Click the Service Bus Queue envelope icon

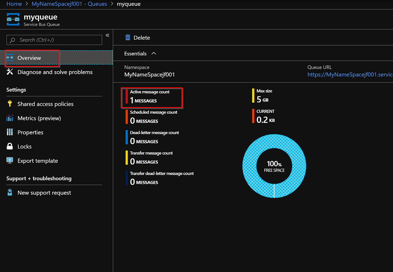click(13, 19)
